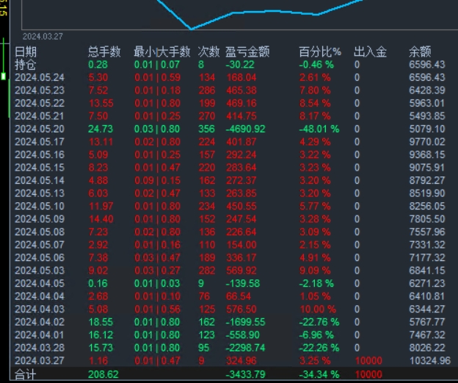Screen dimensions: 458x383
Task: Click the 总手数 column header
Action: 104,51
